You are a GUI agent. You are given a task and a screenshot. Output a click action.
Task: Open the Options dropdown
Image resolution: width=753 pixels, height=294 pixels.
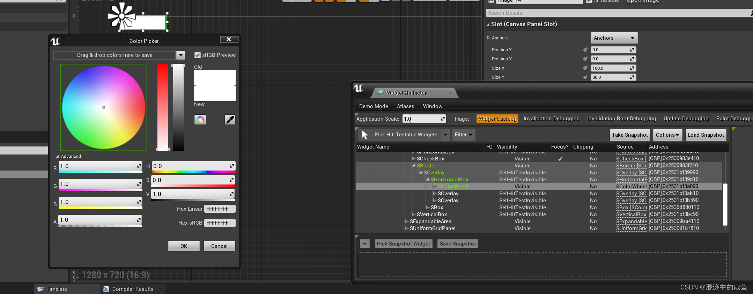pos(667,135)
